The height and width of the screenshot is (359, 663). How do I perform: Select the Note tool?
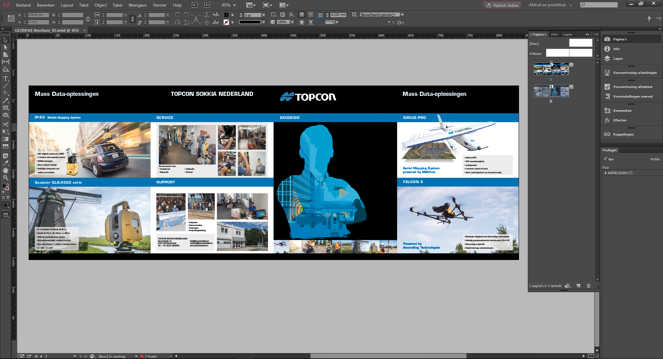point(6,156)
